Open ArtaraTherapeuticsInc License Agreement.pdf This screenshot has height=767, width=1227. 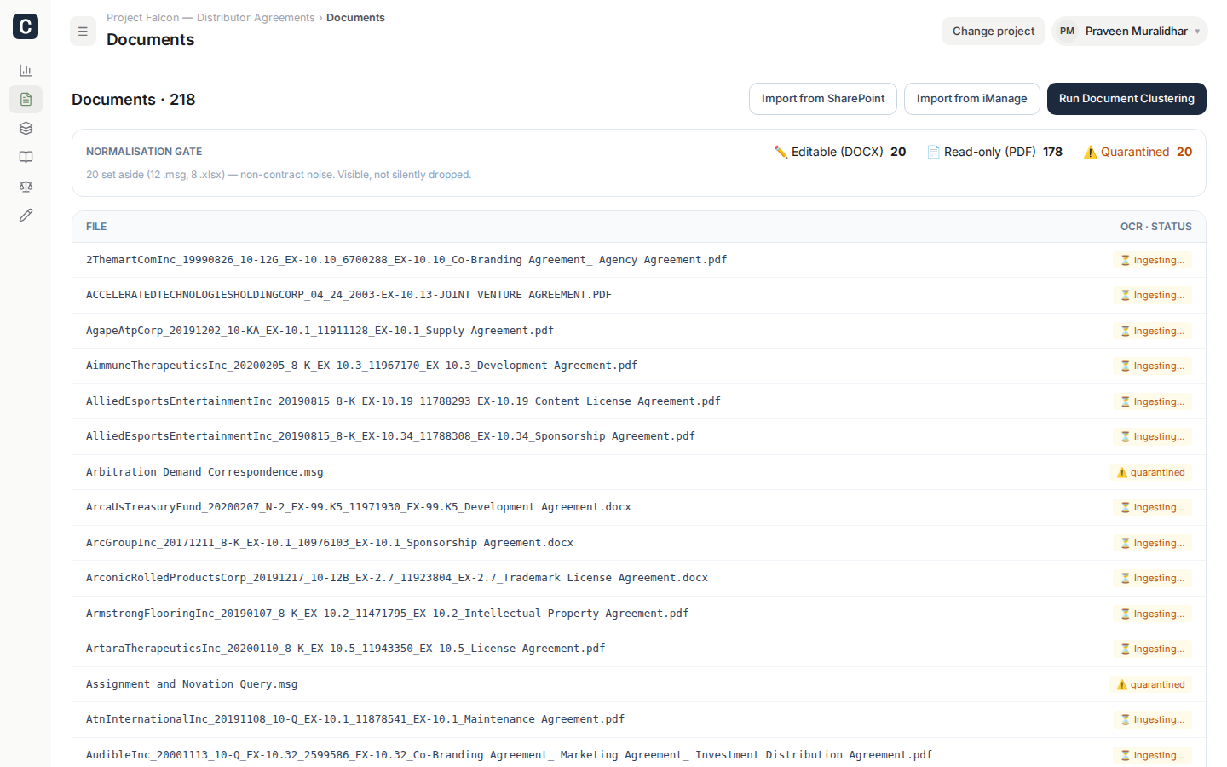345,649
